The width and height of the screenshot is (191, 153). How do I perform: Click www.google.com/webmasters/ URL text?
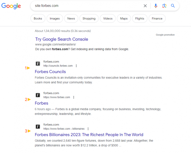56,44
